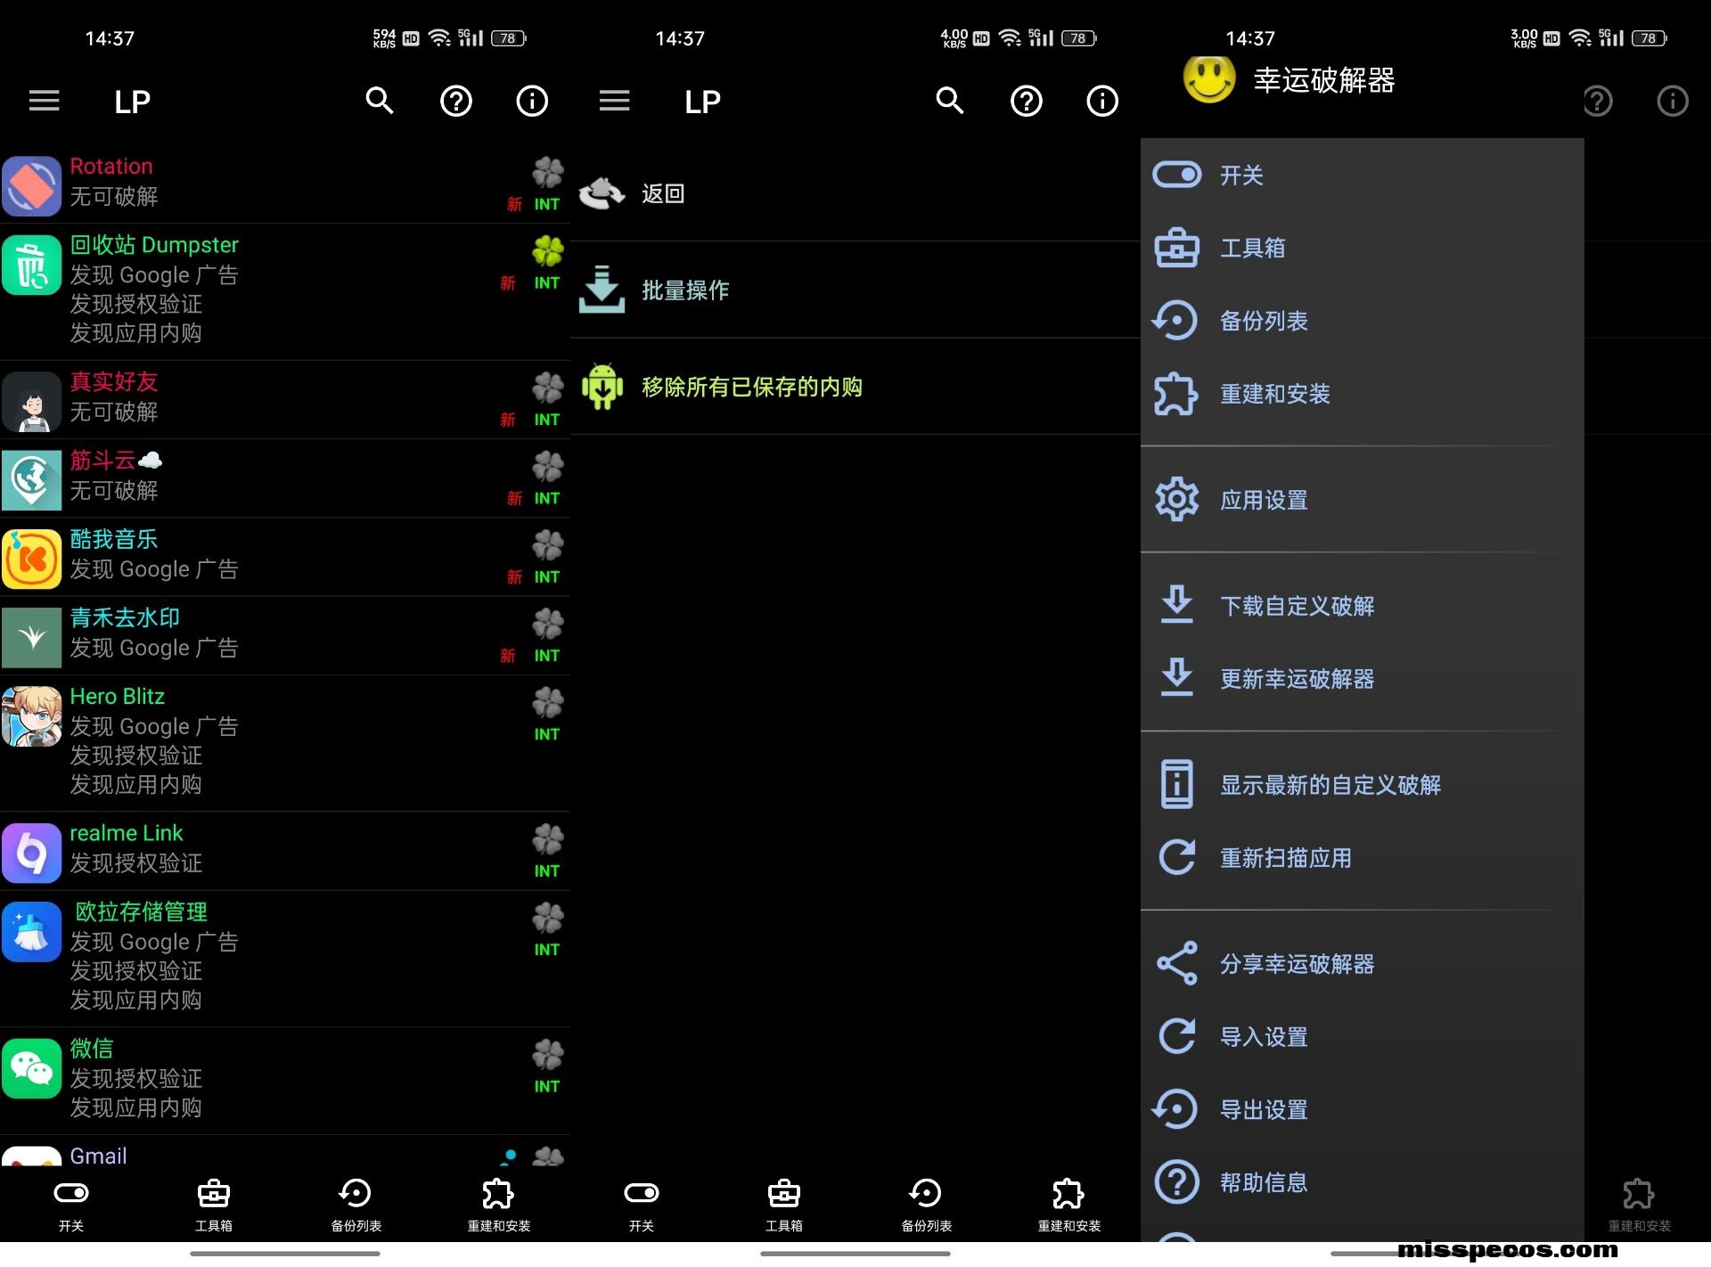The image size is (1711, 1267).
Task: Open info icon in middle LP screen
Action: (x=1102, y=101)
